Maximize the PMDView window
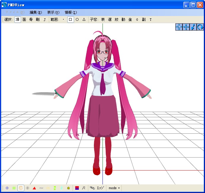This screenshot has width=205, height=193. (193, 5)
